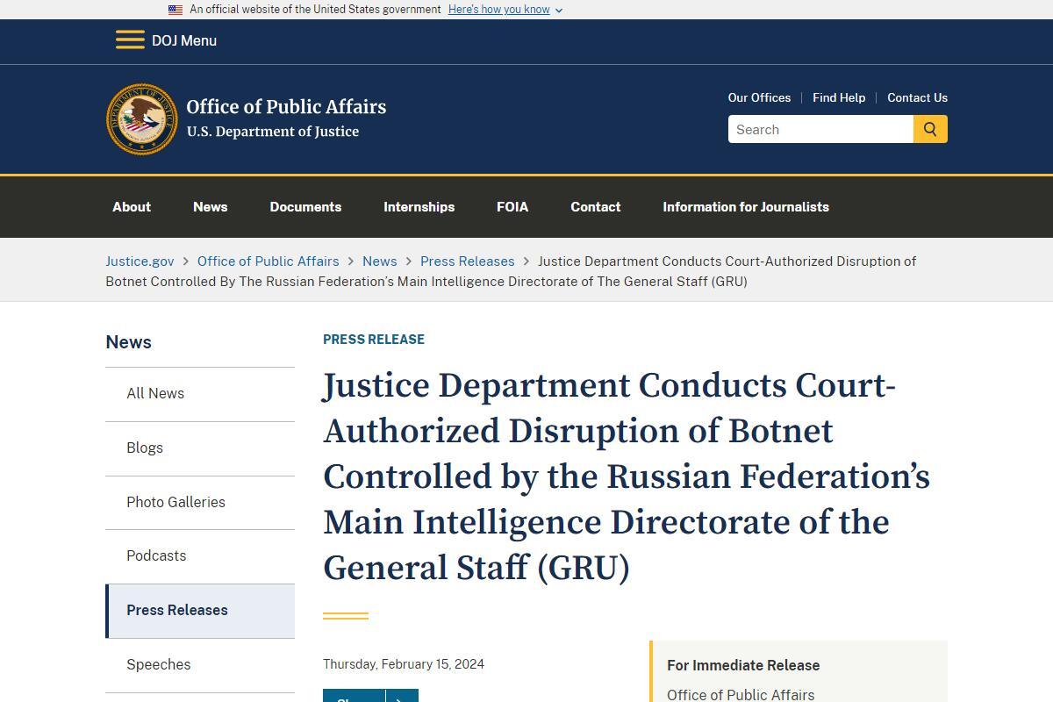Select Photo Galleries in the sidebar
1053x702 pixels.
[200, 503]
